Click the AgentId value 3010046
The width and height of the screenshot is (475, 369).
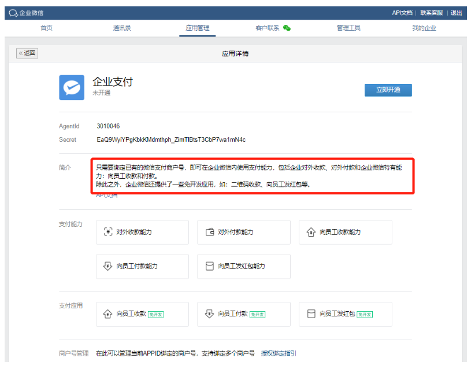(x=108, y=126)
